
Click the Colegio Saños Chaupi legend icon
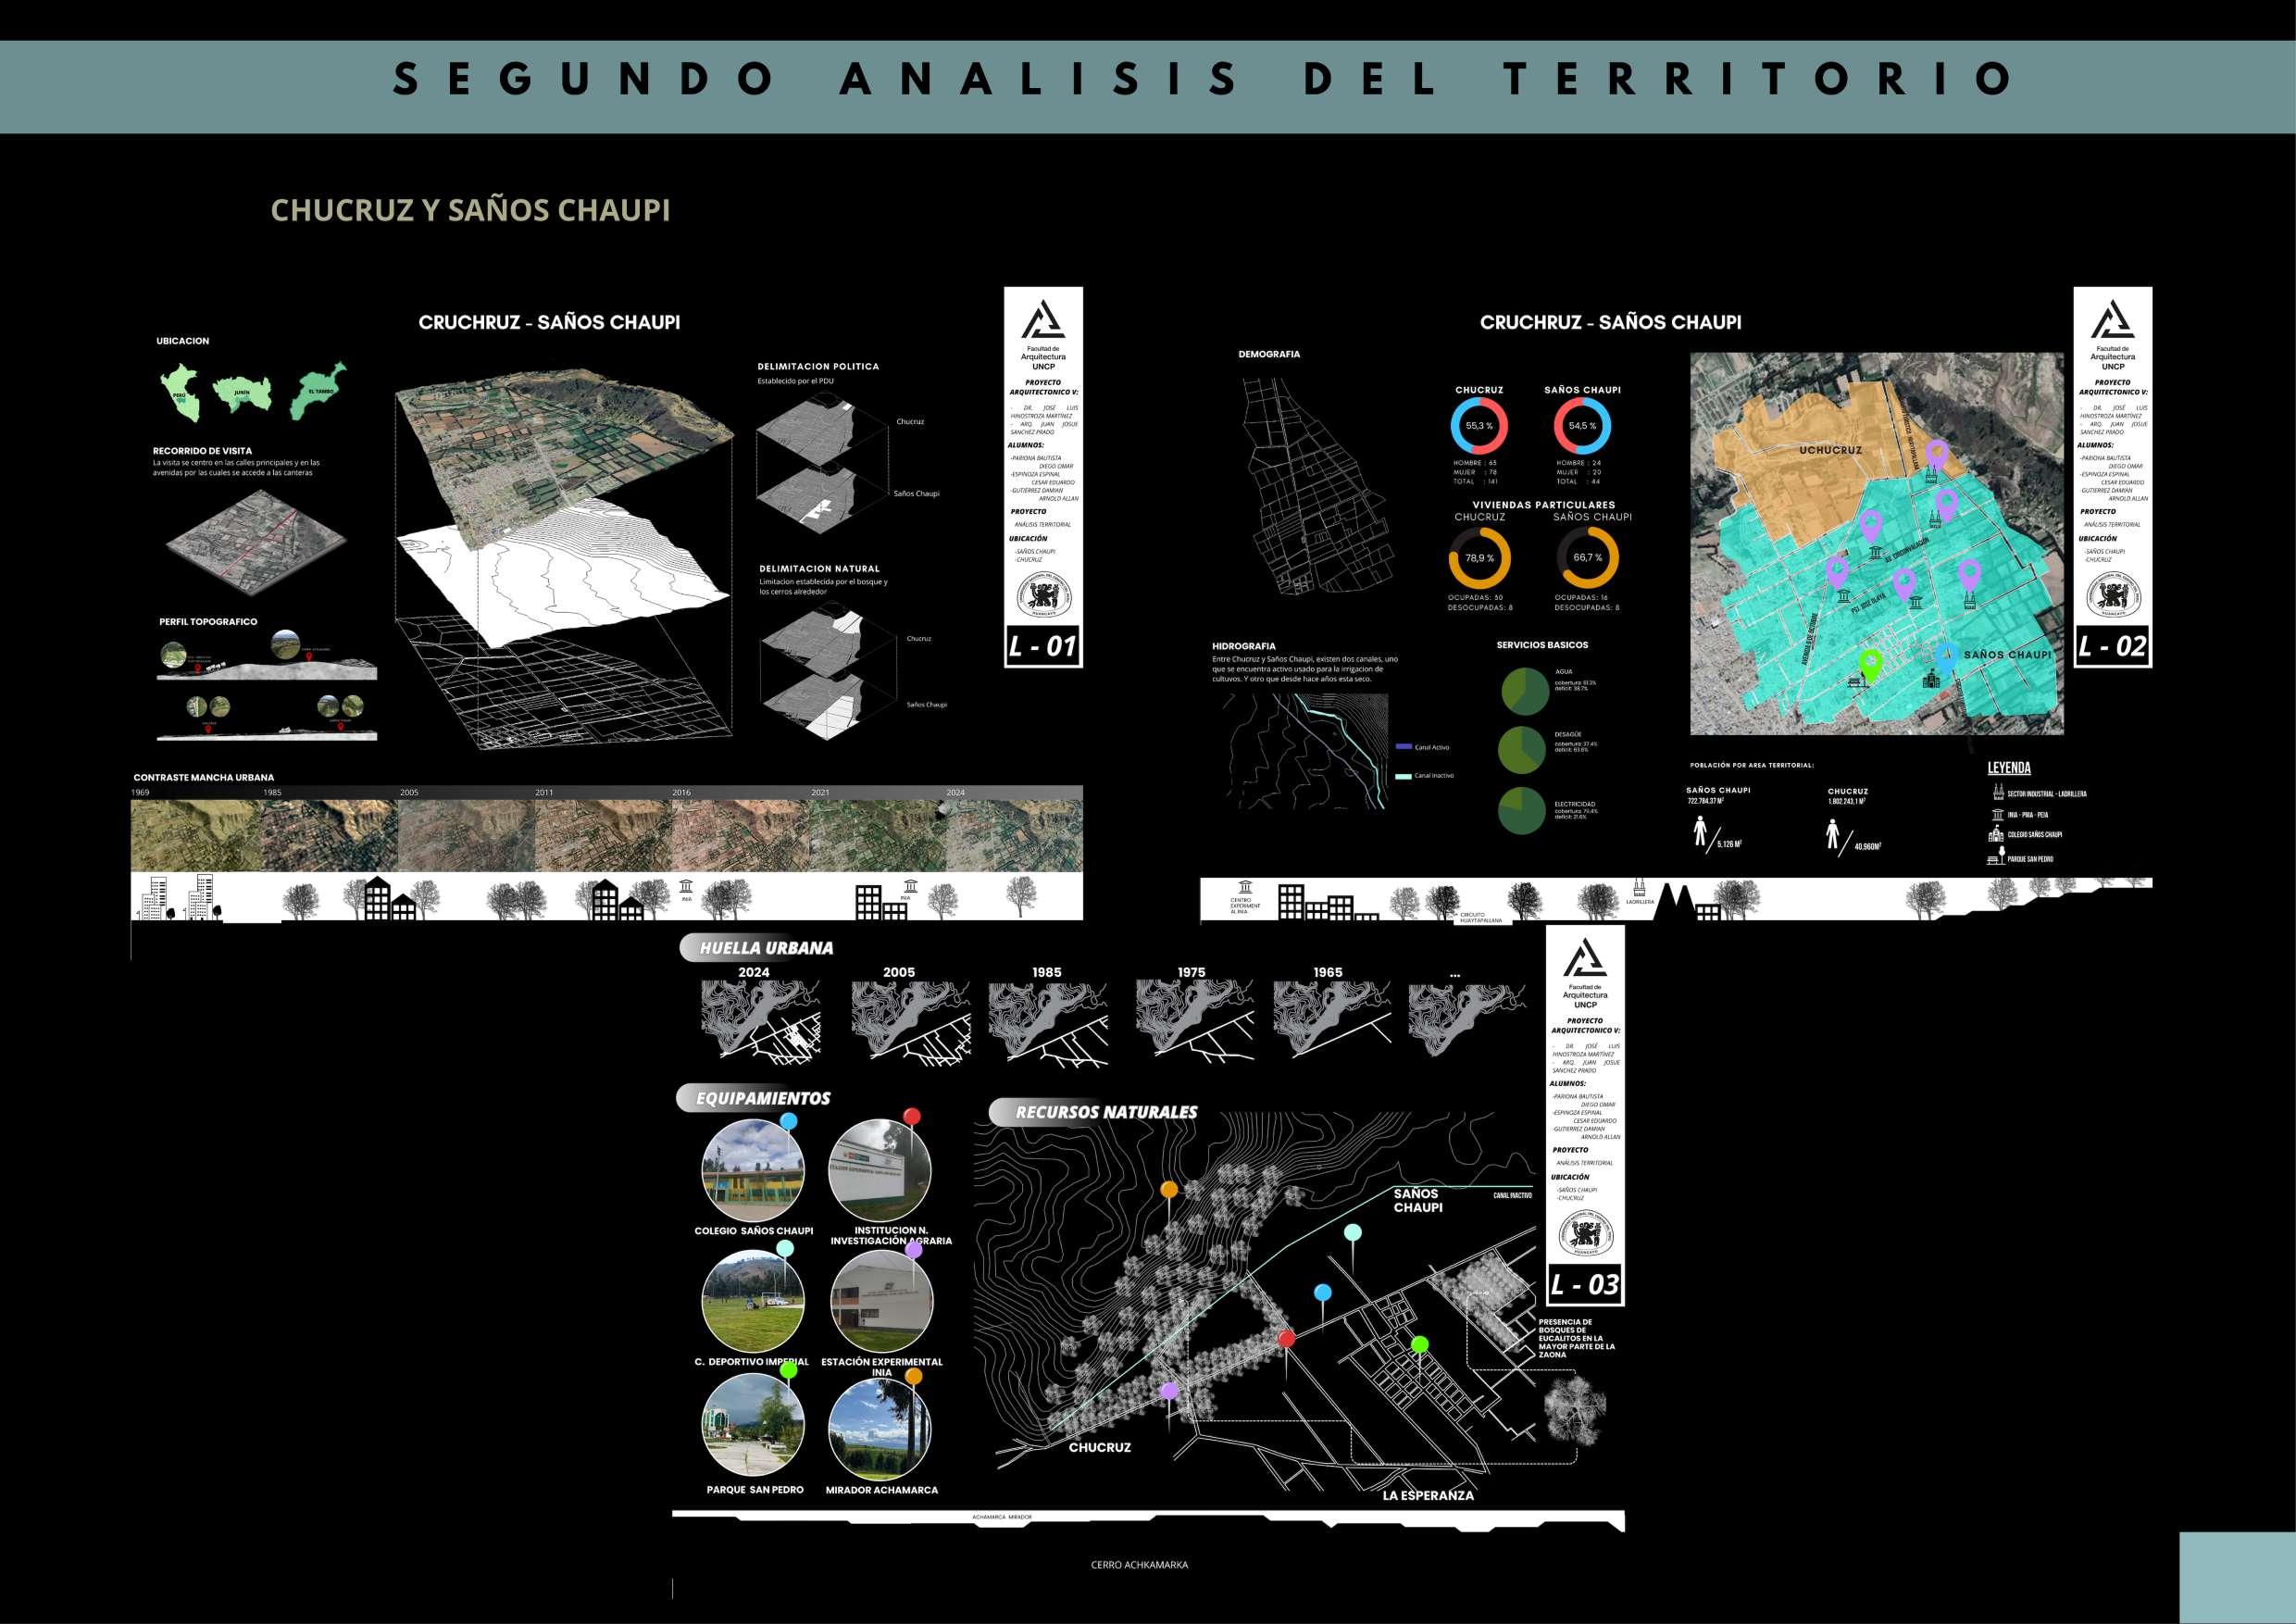click(1998, 834)
